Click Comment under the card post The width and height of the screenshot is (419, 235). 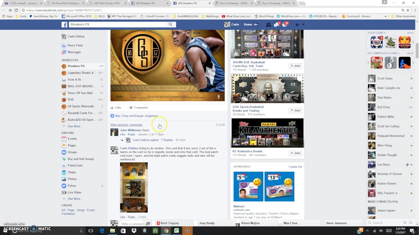point(138,107)
